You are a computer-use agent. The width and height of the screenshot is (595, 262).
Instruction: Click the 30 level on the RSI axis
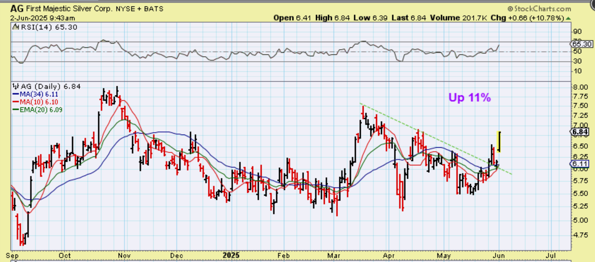[x=577, y=61]
